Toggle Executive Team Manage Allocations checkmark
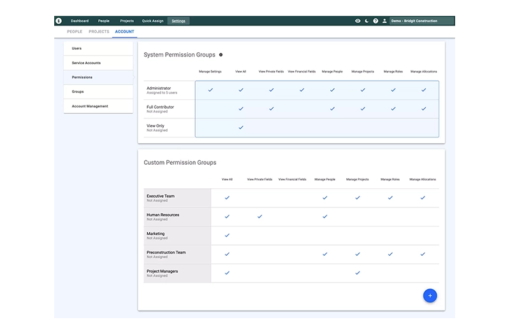The width and height of the screenshot is (510, 334). pyautogui.click(x=423, y=198)
